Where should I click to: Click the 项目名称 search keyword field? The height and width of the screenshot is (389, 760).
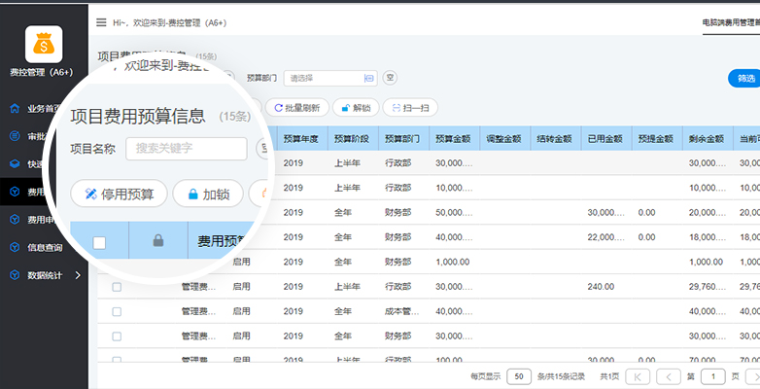coord(187,149)
